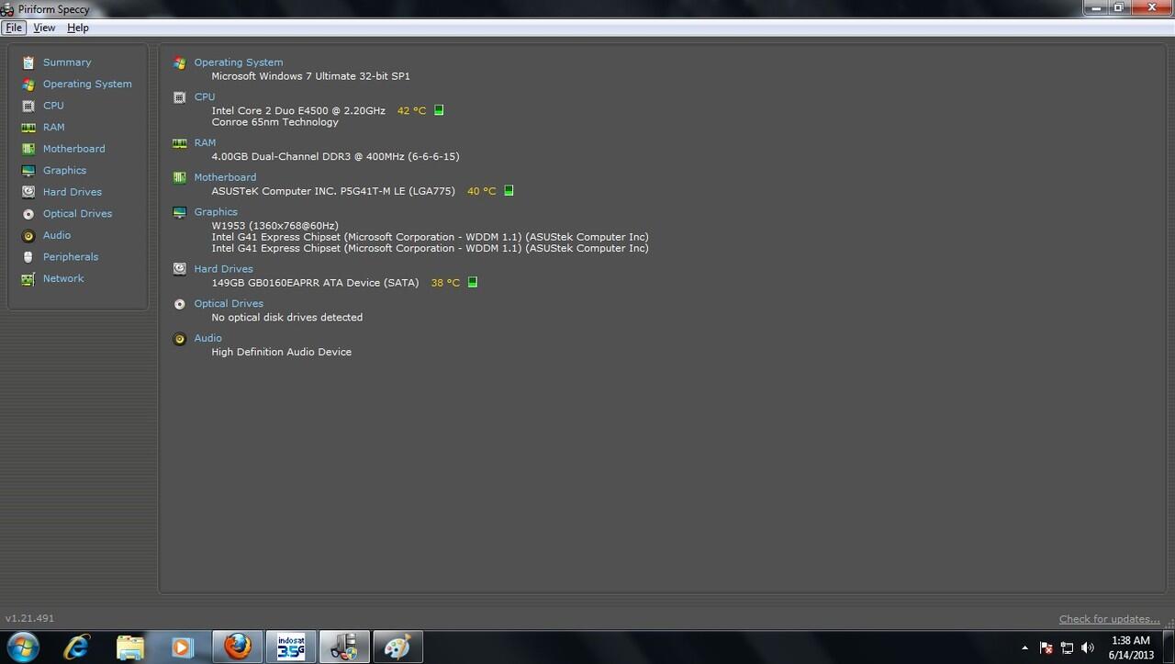
Task: Click the Graphics monitor sidebar icon
Action: click(x=28, y=171)
